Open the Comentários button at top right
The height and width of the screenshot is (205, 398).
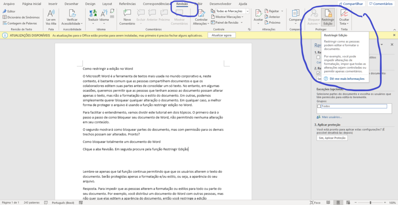click(x=381, y=4)
